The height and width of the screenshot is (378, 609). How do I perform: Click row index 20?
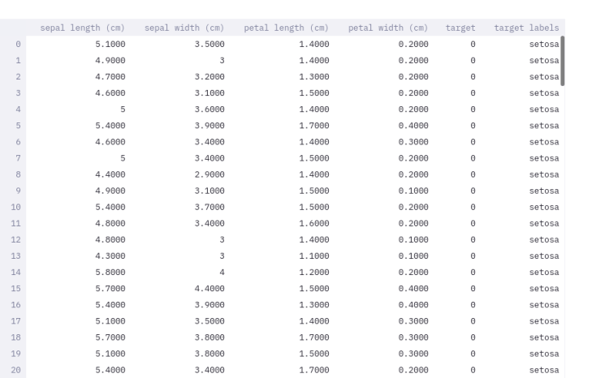17,370
